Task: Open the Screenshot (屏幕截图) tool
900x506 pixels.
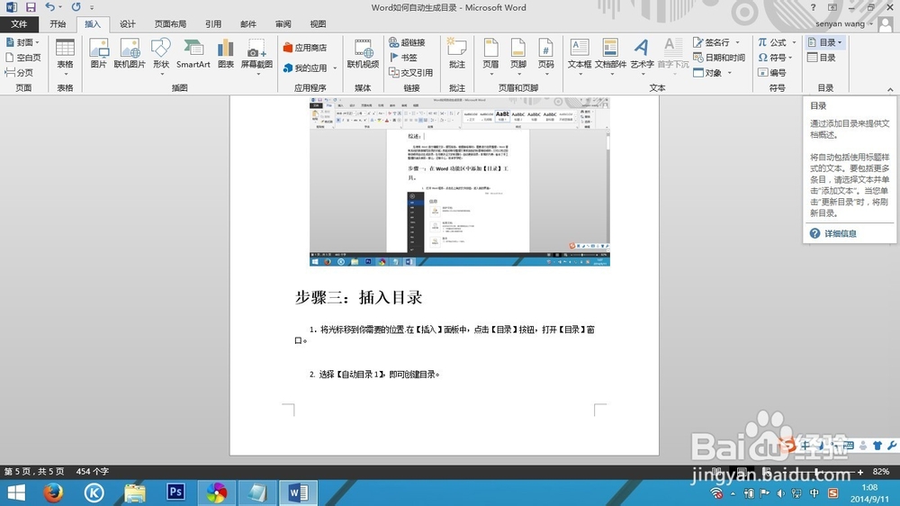Action: pyautogui.click(x=256, y=58)
